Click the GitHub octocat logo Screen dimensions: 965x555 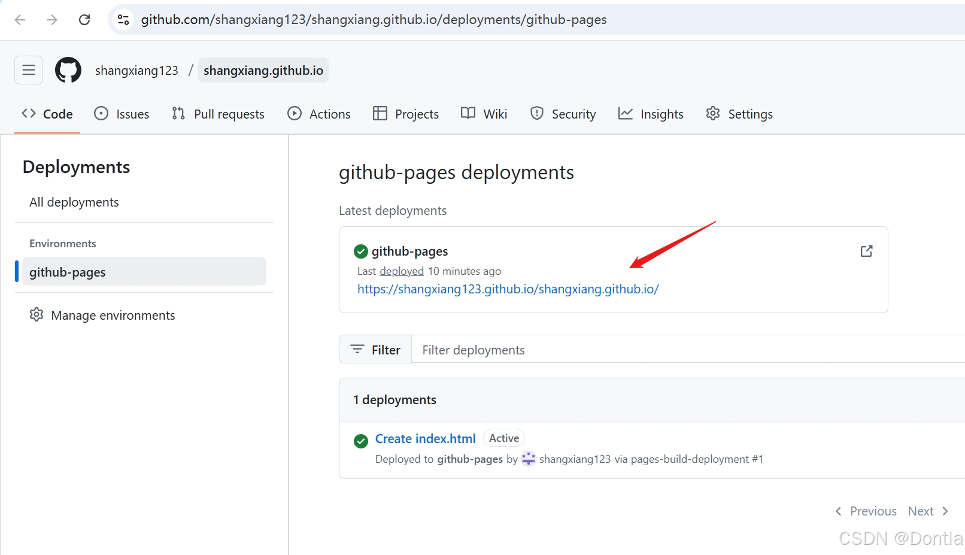[x=68, y=70]
